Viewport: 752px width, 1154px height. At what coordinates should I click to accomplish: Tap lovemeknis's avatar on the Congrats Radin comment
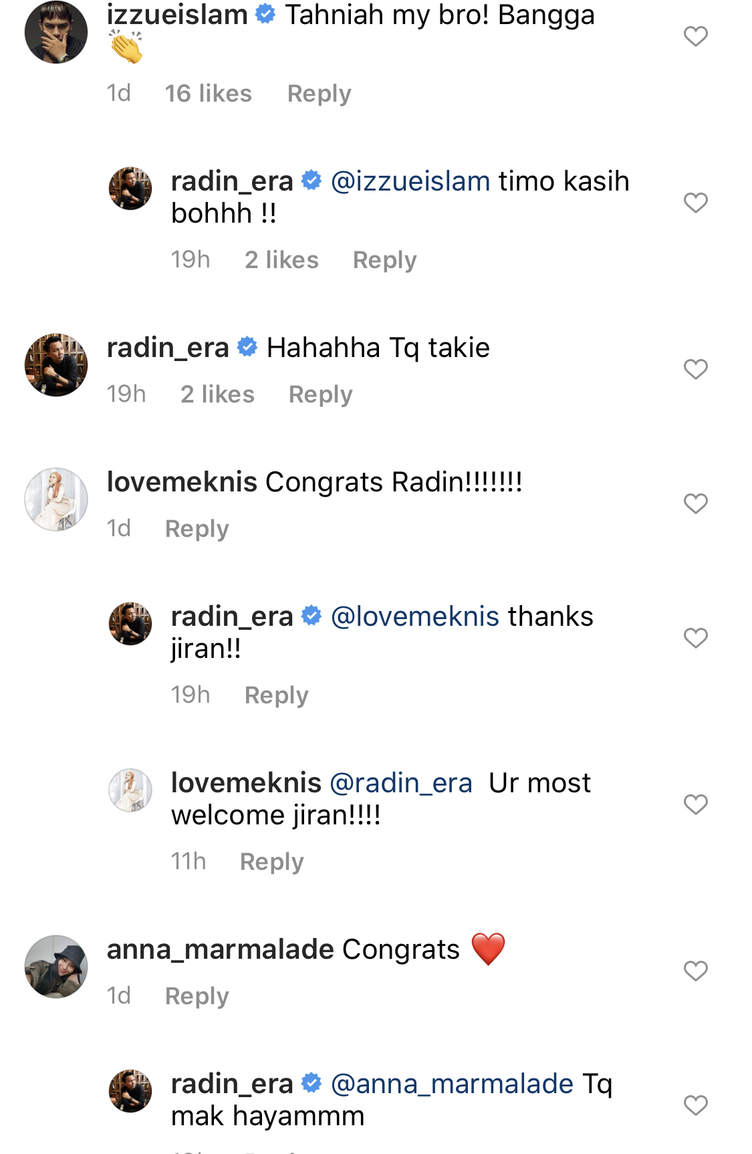click(56, 499)
